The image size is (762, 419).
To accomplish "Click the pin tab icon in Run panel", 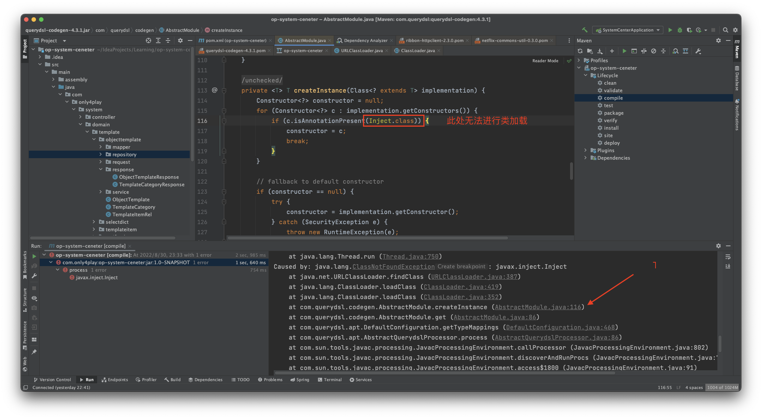I will (x=34, y=352).
